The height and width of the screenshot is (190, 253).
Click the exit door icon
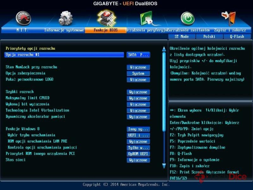point(229,18)
